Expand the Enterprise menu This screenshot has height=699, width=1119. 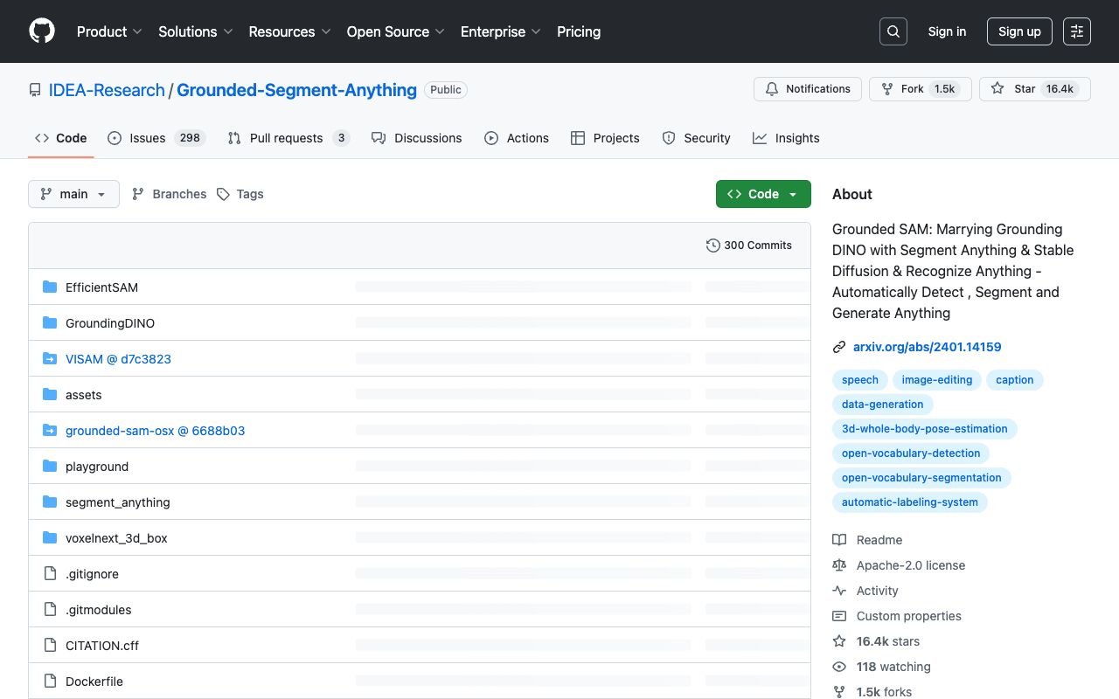(x=501, y=31)
